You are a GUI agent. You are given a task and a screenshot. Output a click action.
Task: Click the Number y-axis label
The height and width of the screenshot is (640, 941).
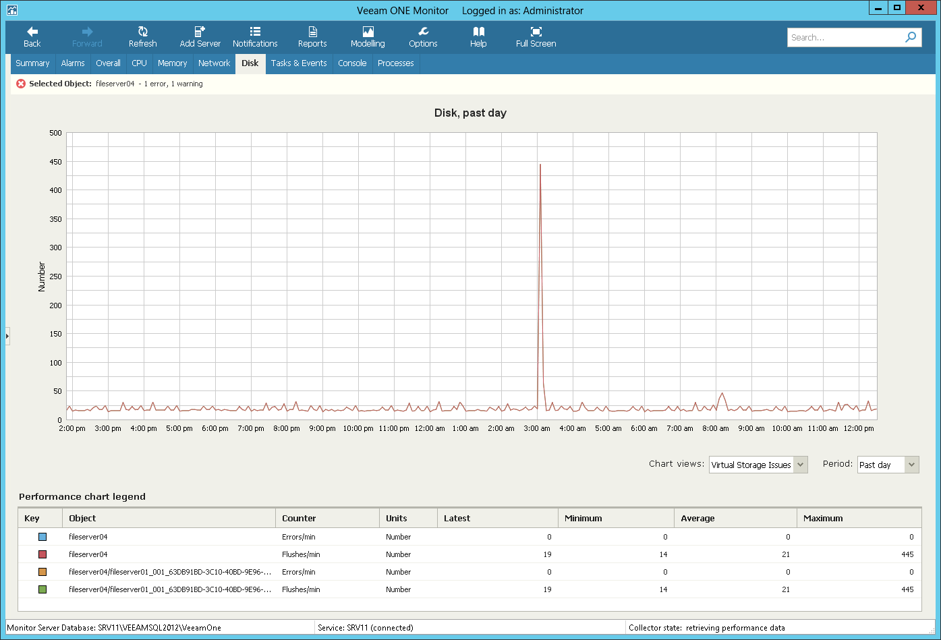[42, 277]
